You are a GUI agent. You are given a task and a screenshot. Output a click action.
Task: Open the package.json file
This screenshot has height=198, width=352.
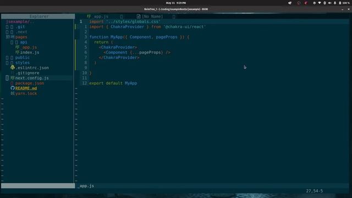click(30, 83)
